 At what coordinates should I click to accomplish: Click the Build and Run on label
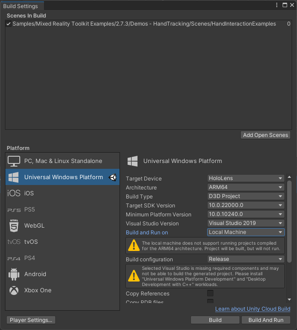(x=147, y=233)
